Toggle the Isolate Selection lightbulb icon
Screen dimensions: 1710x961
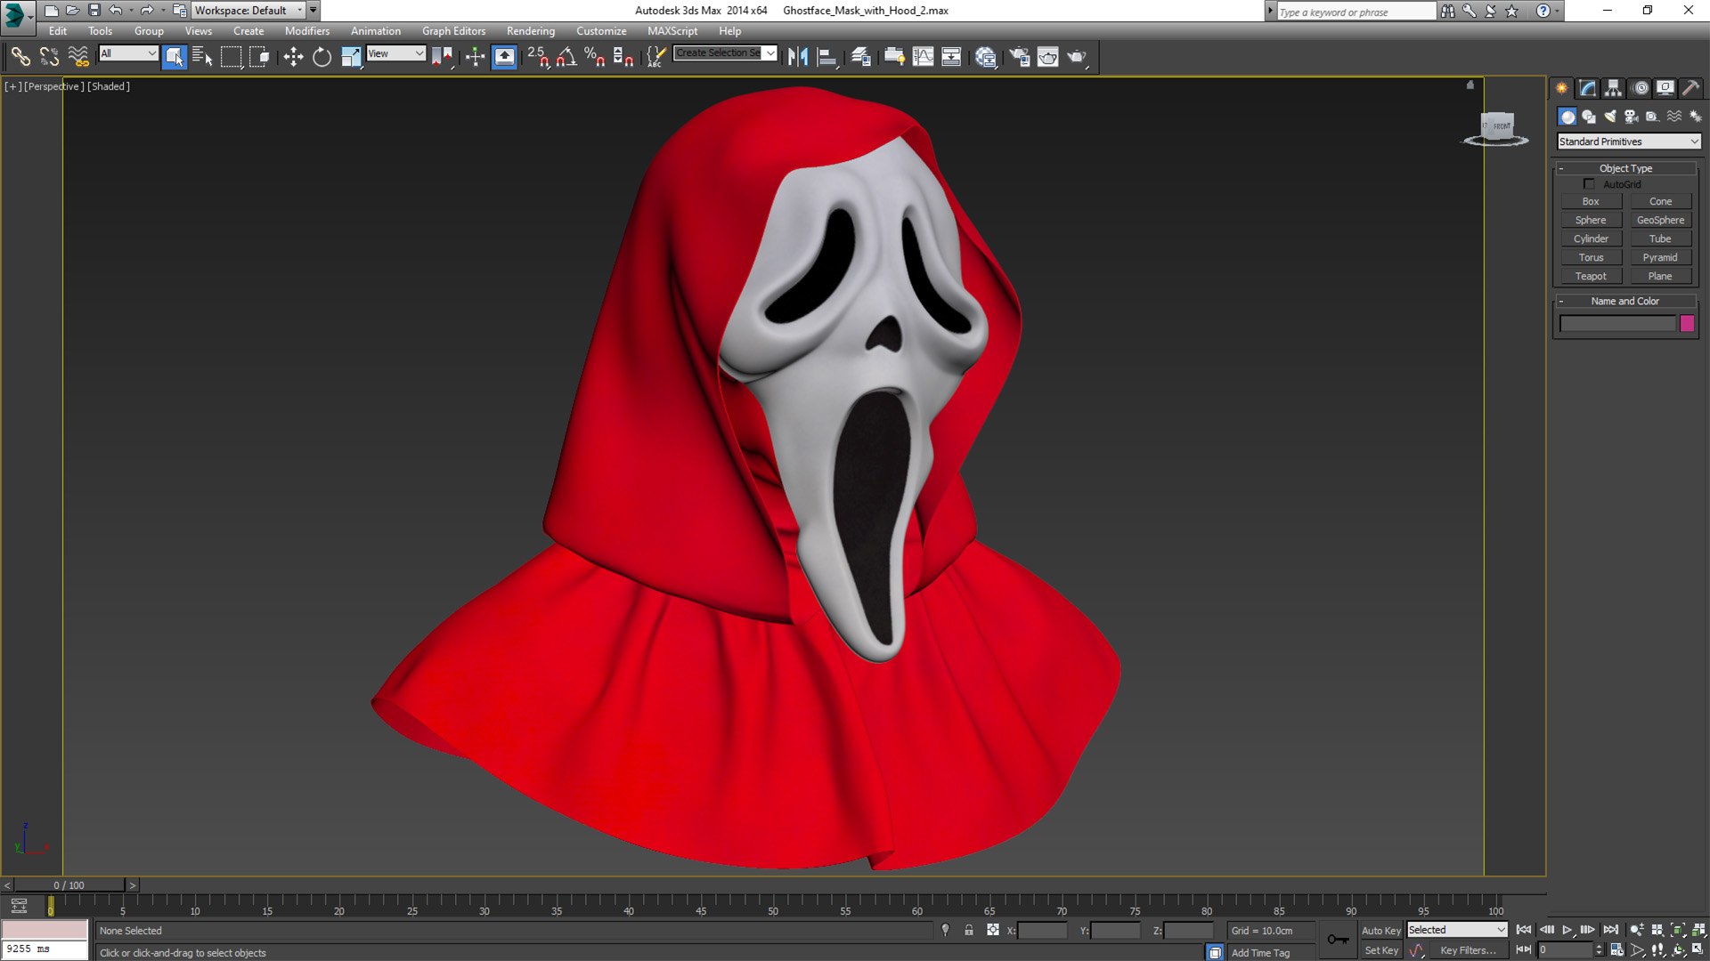coord(945,930)
